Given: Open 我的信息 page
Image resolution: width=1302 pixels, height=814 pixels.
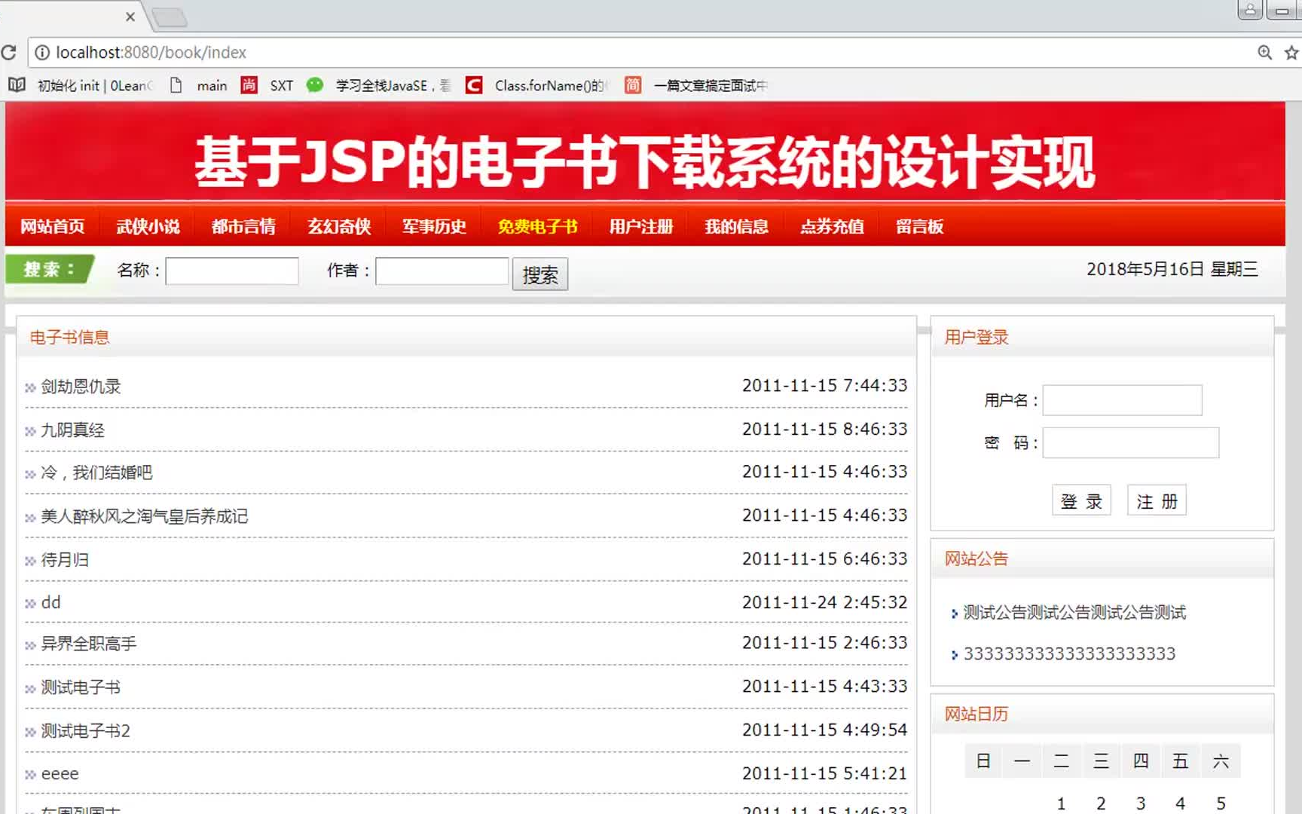Looking at the screenshot, I should (737, 227).
